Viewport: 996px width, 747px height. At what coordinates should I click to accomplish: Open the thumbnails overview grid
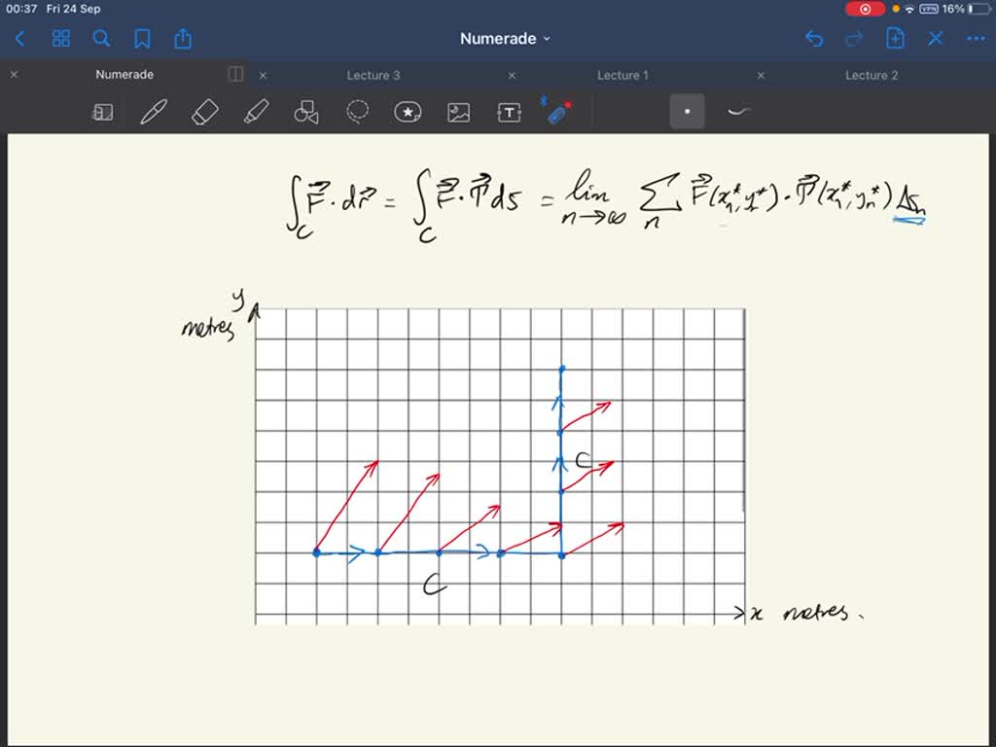(x=60, y=39)
